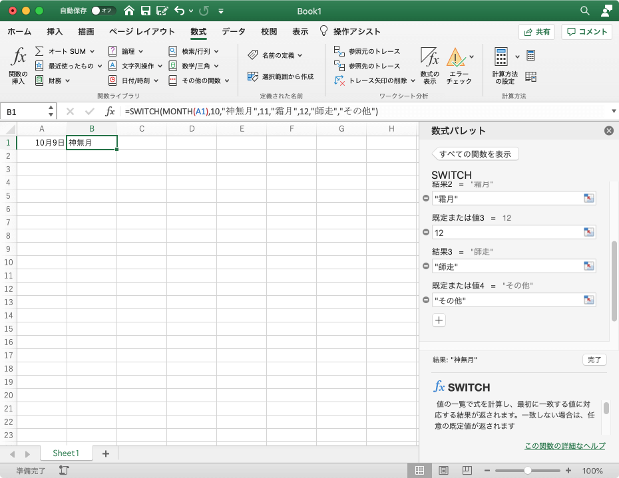Click すべての関数を表示 button
619x478 pixels.
tap(475, 154)
